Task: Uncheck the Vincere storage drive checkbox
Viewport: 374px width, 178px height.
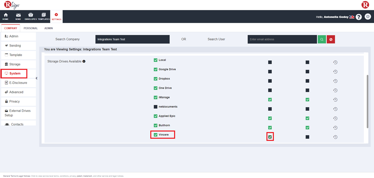Action: [155, 135]
